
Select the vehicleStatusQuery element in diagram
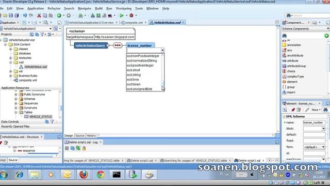click(x=90, y=45)
